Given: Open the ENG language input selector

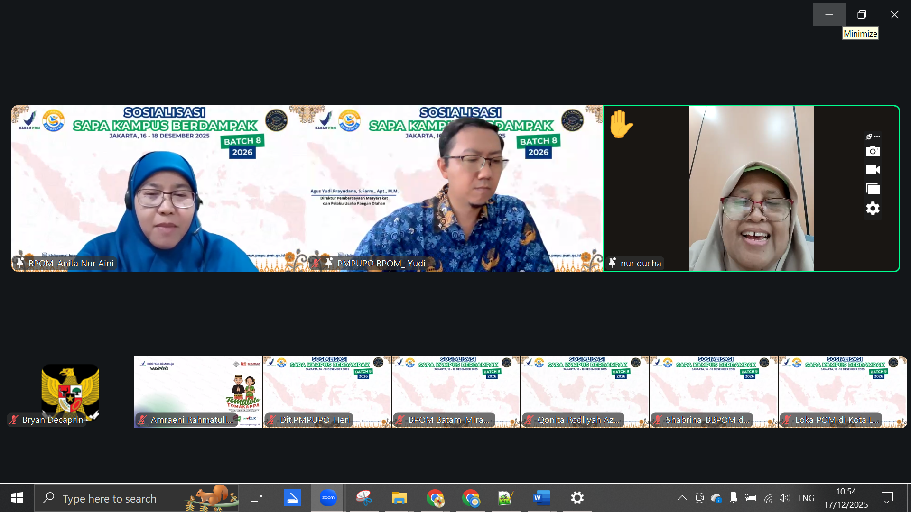Looking at the screenshot, I should (x=806, y=498).
